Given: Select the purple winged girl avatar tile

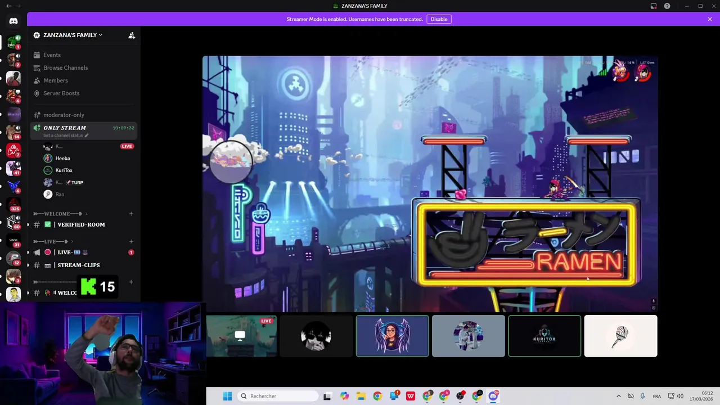Looking at the screenshot, I should (x=393, y=336).
